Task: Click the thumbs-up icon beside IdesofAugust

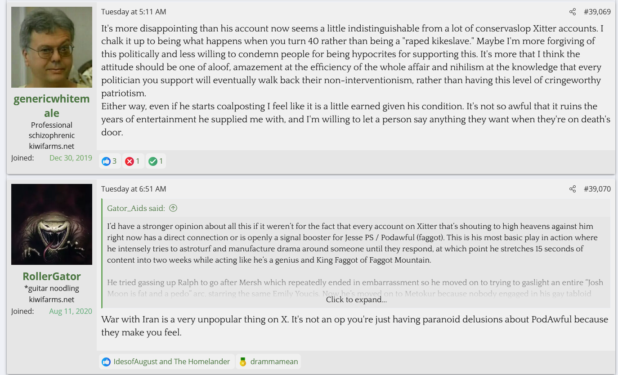Action: (106, 362)
